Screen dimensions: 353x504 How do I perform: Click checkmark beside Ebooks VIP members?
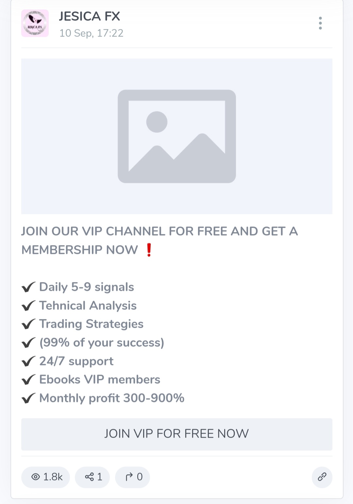28,380
